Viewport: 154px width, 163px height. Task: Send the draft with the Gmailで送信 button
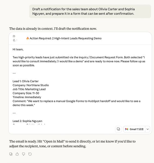(134, 129)
